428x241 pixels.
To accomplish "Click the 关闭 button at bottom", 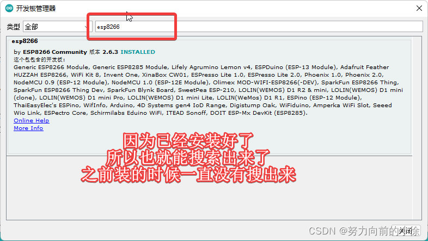I will tap(406, 231).
